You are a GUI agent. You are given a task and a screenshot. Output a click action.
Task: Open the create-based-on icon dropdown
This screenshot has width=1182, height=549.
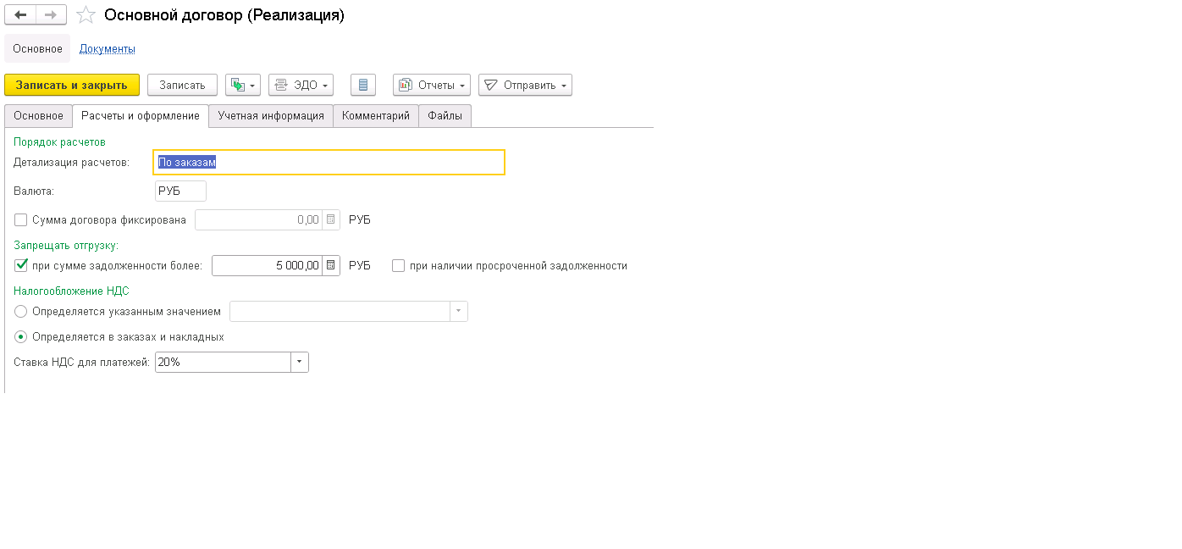coord(242,85)
